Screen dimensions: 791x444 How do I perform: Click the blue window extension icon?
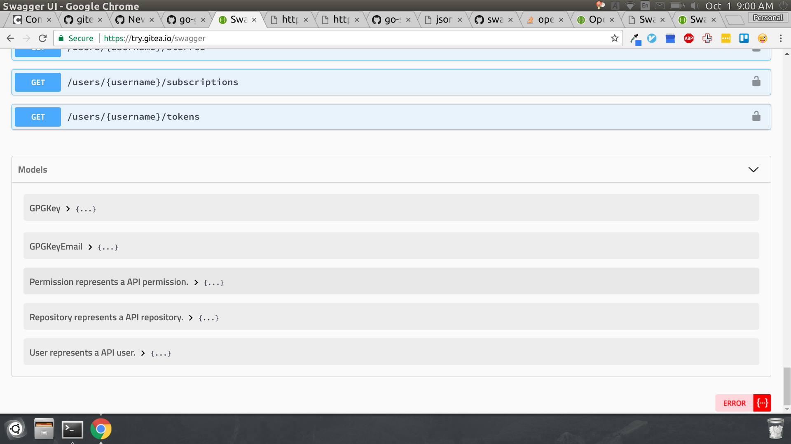(x=670, y=39)
